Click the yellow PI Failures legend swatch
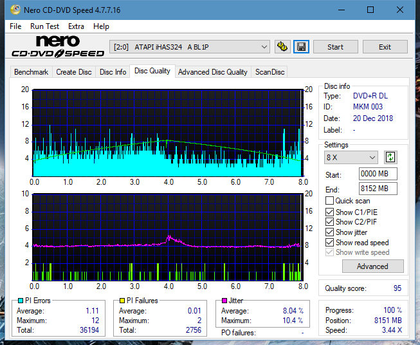Image resolution: width=420 pixels, height=345 pixels. [x=122, y=301]
